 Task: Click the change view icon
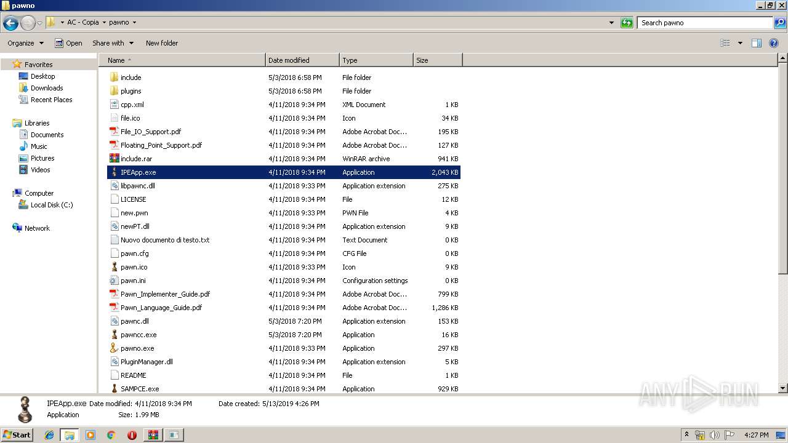pos(725,43)
